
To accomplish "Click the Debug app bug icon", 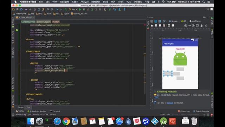I will 84,10.
